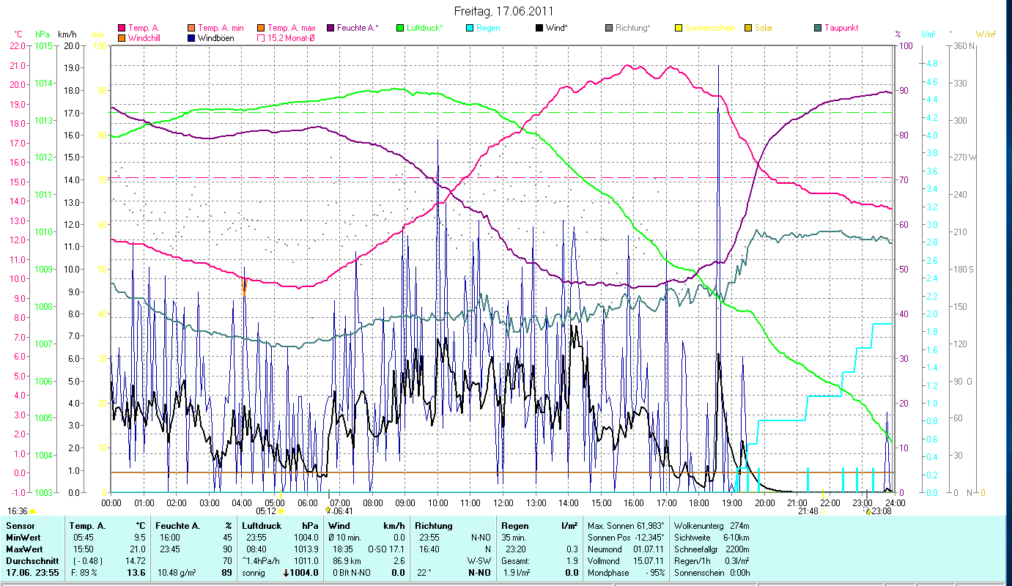Click the marker icon beside 06:41
This screenshot has height=586, width=1012.
coord(328,511)
